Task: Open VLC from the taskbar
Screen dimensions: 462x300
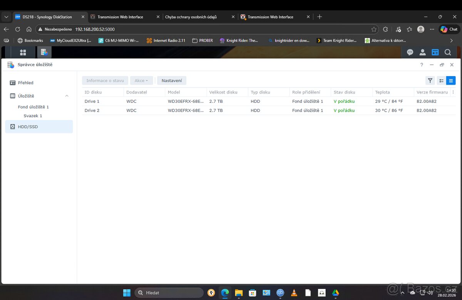Action: click(x=294, y=293)
